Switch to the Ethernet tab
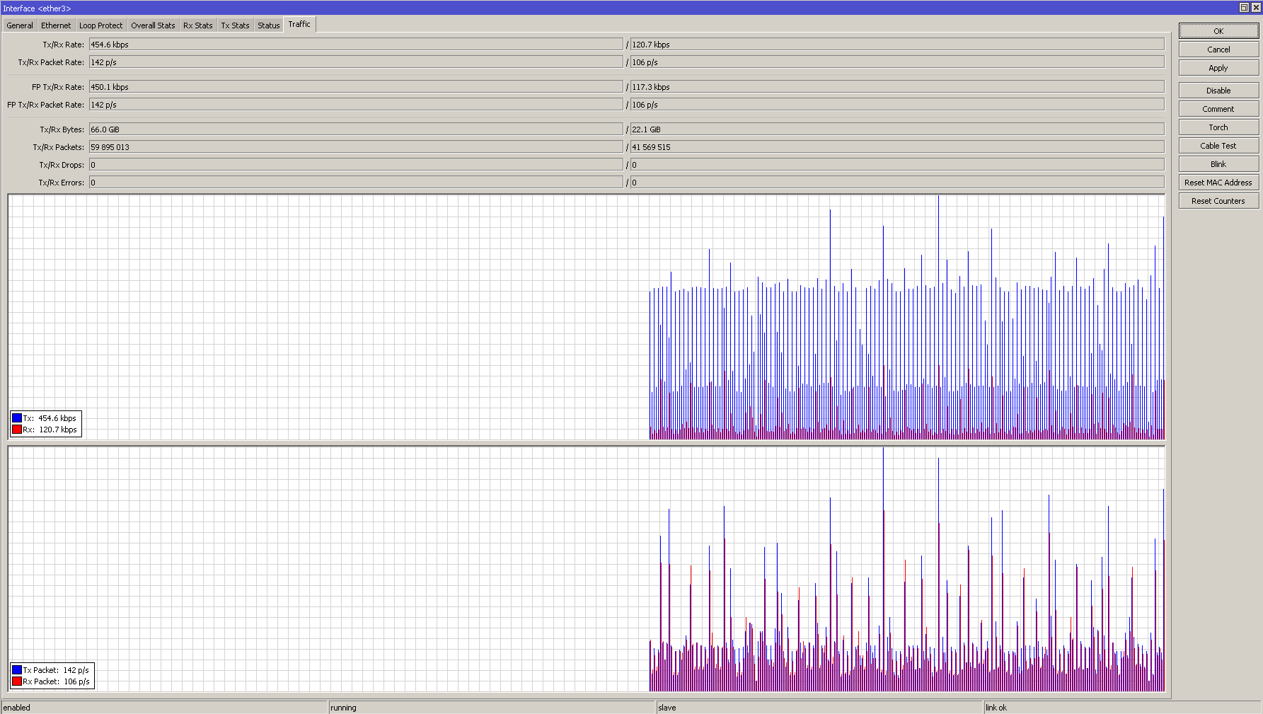The height and width of the screenshot is (714, 1263). pyautogui.click(x=56, y=25)
